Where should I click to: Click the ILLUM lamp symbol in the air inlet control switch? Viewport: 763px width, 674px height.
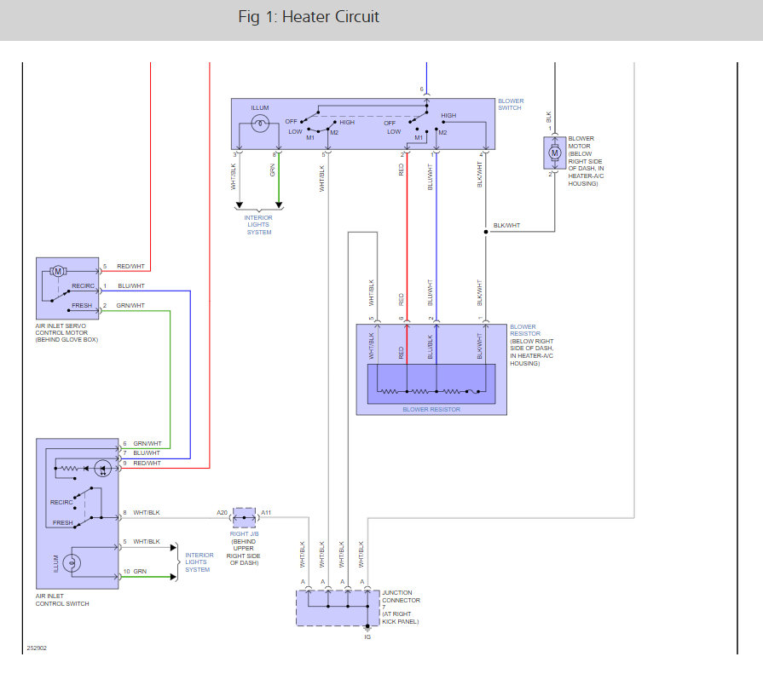pyautogui.click(x=72, y=563)
